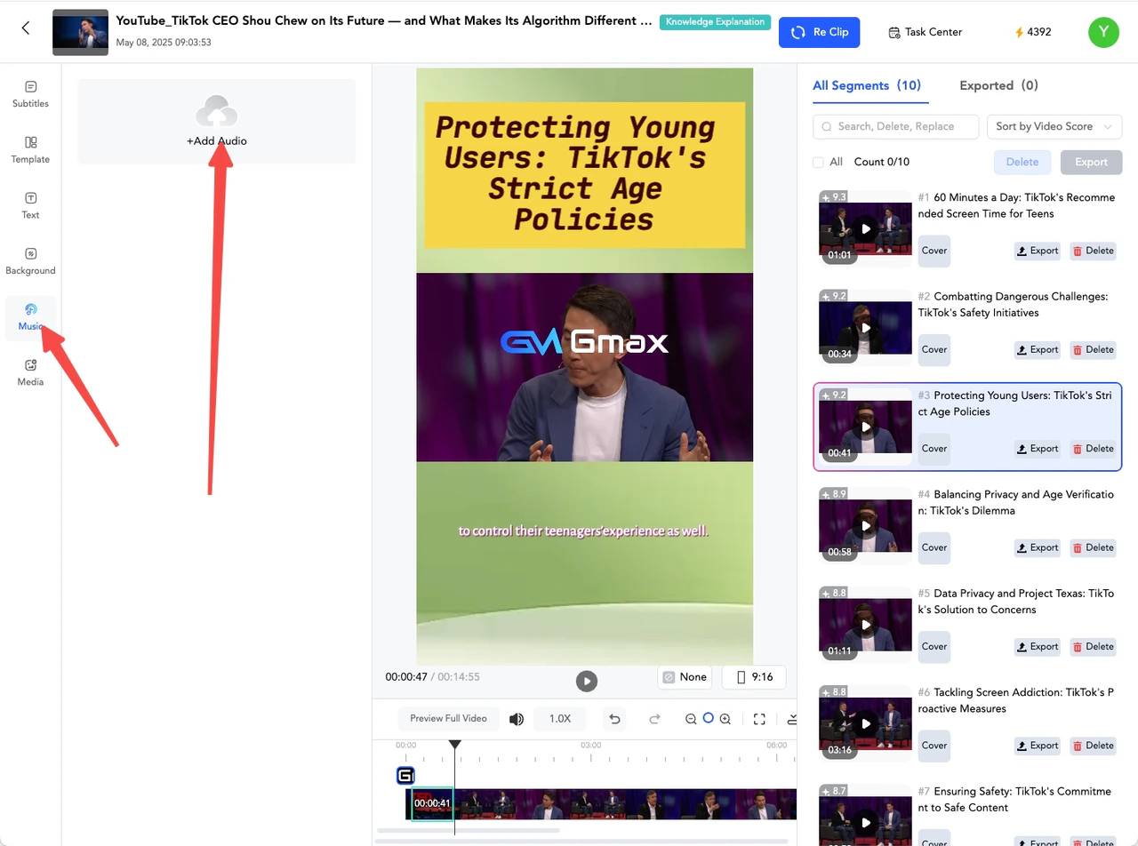Export segment #4 Balancing Privacy
The image size is (1138, 846).
pos(1038,547)
